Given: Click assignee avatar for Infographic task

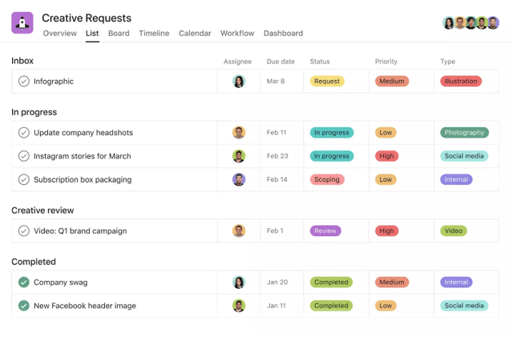Looking at the screenshot, I should coord(239,81).
